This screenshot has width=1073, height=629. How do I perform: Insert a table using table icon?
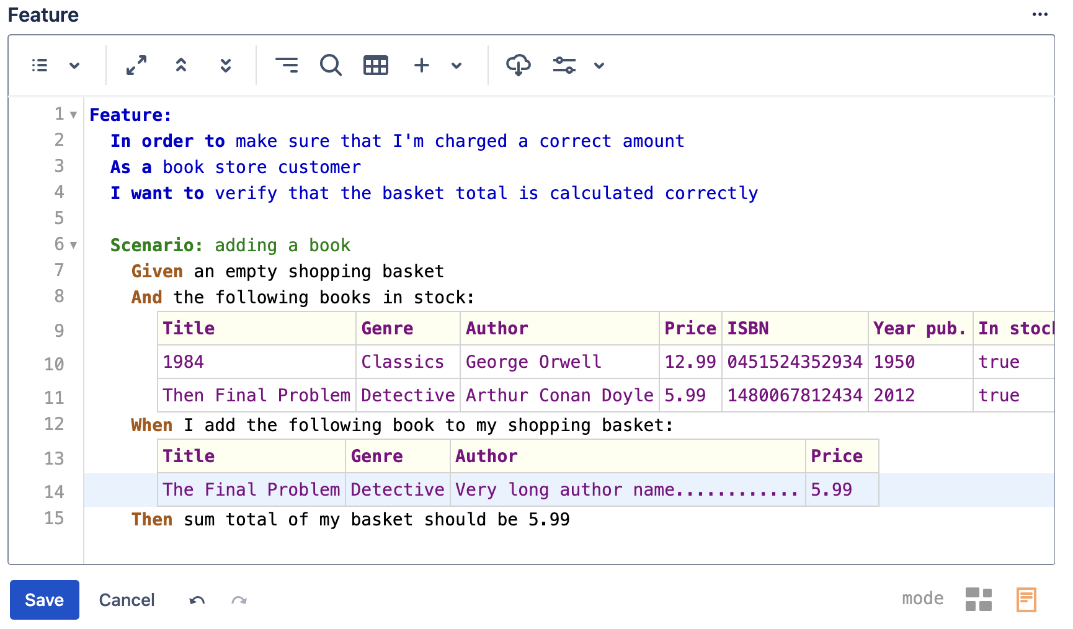coord(376,65)
